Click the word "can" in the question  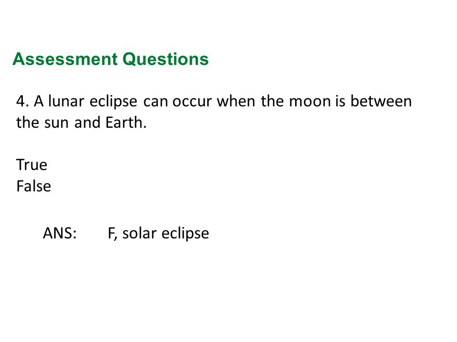(156, 102)
